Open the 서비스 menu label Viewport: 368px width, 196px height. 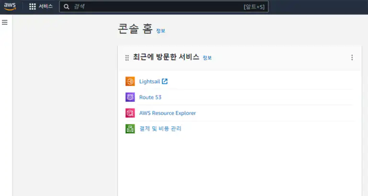[x=46, y=6]
